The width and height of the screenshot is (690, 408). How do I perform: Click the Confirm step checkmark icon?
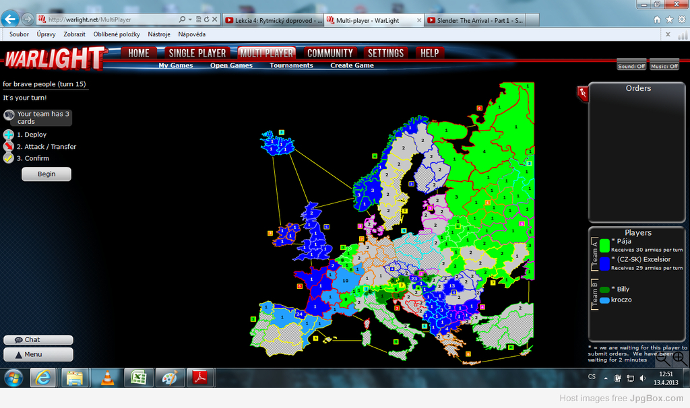[9, 158]
